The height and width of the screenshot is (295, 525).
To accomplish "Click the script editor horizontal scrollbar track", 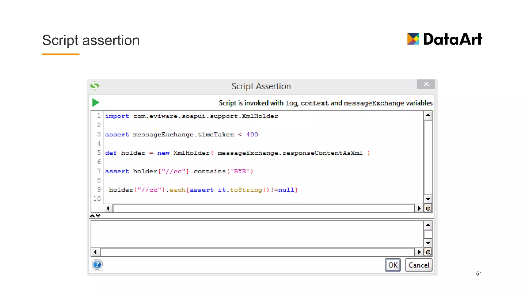I will (264, 208).
